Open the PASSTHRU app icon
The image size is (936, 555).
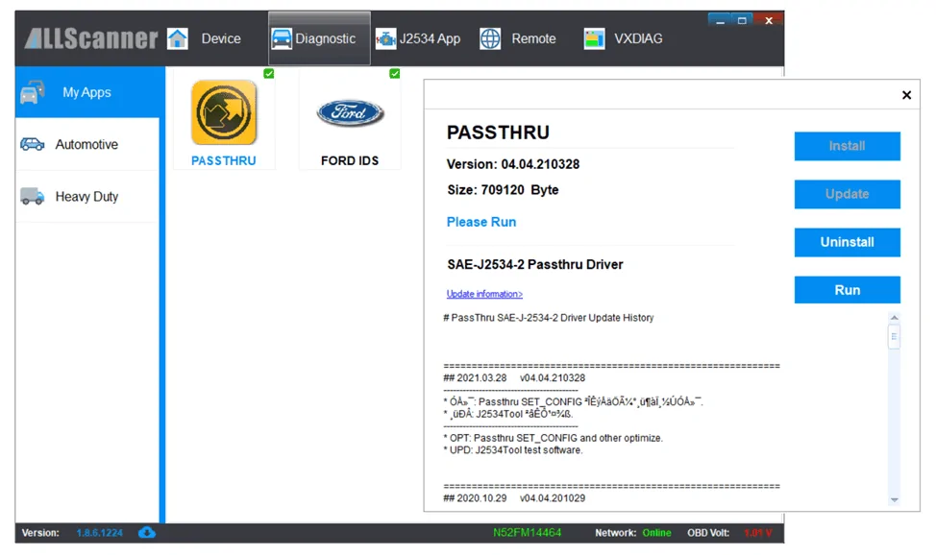pos(224,112)
